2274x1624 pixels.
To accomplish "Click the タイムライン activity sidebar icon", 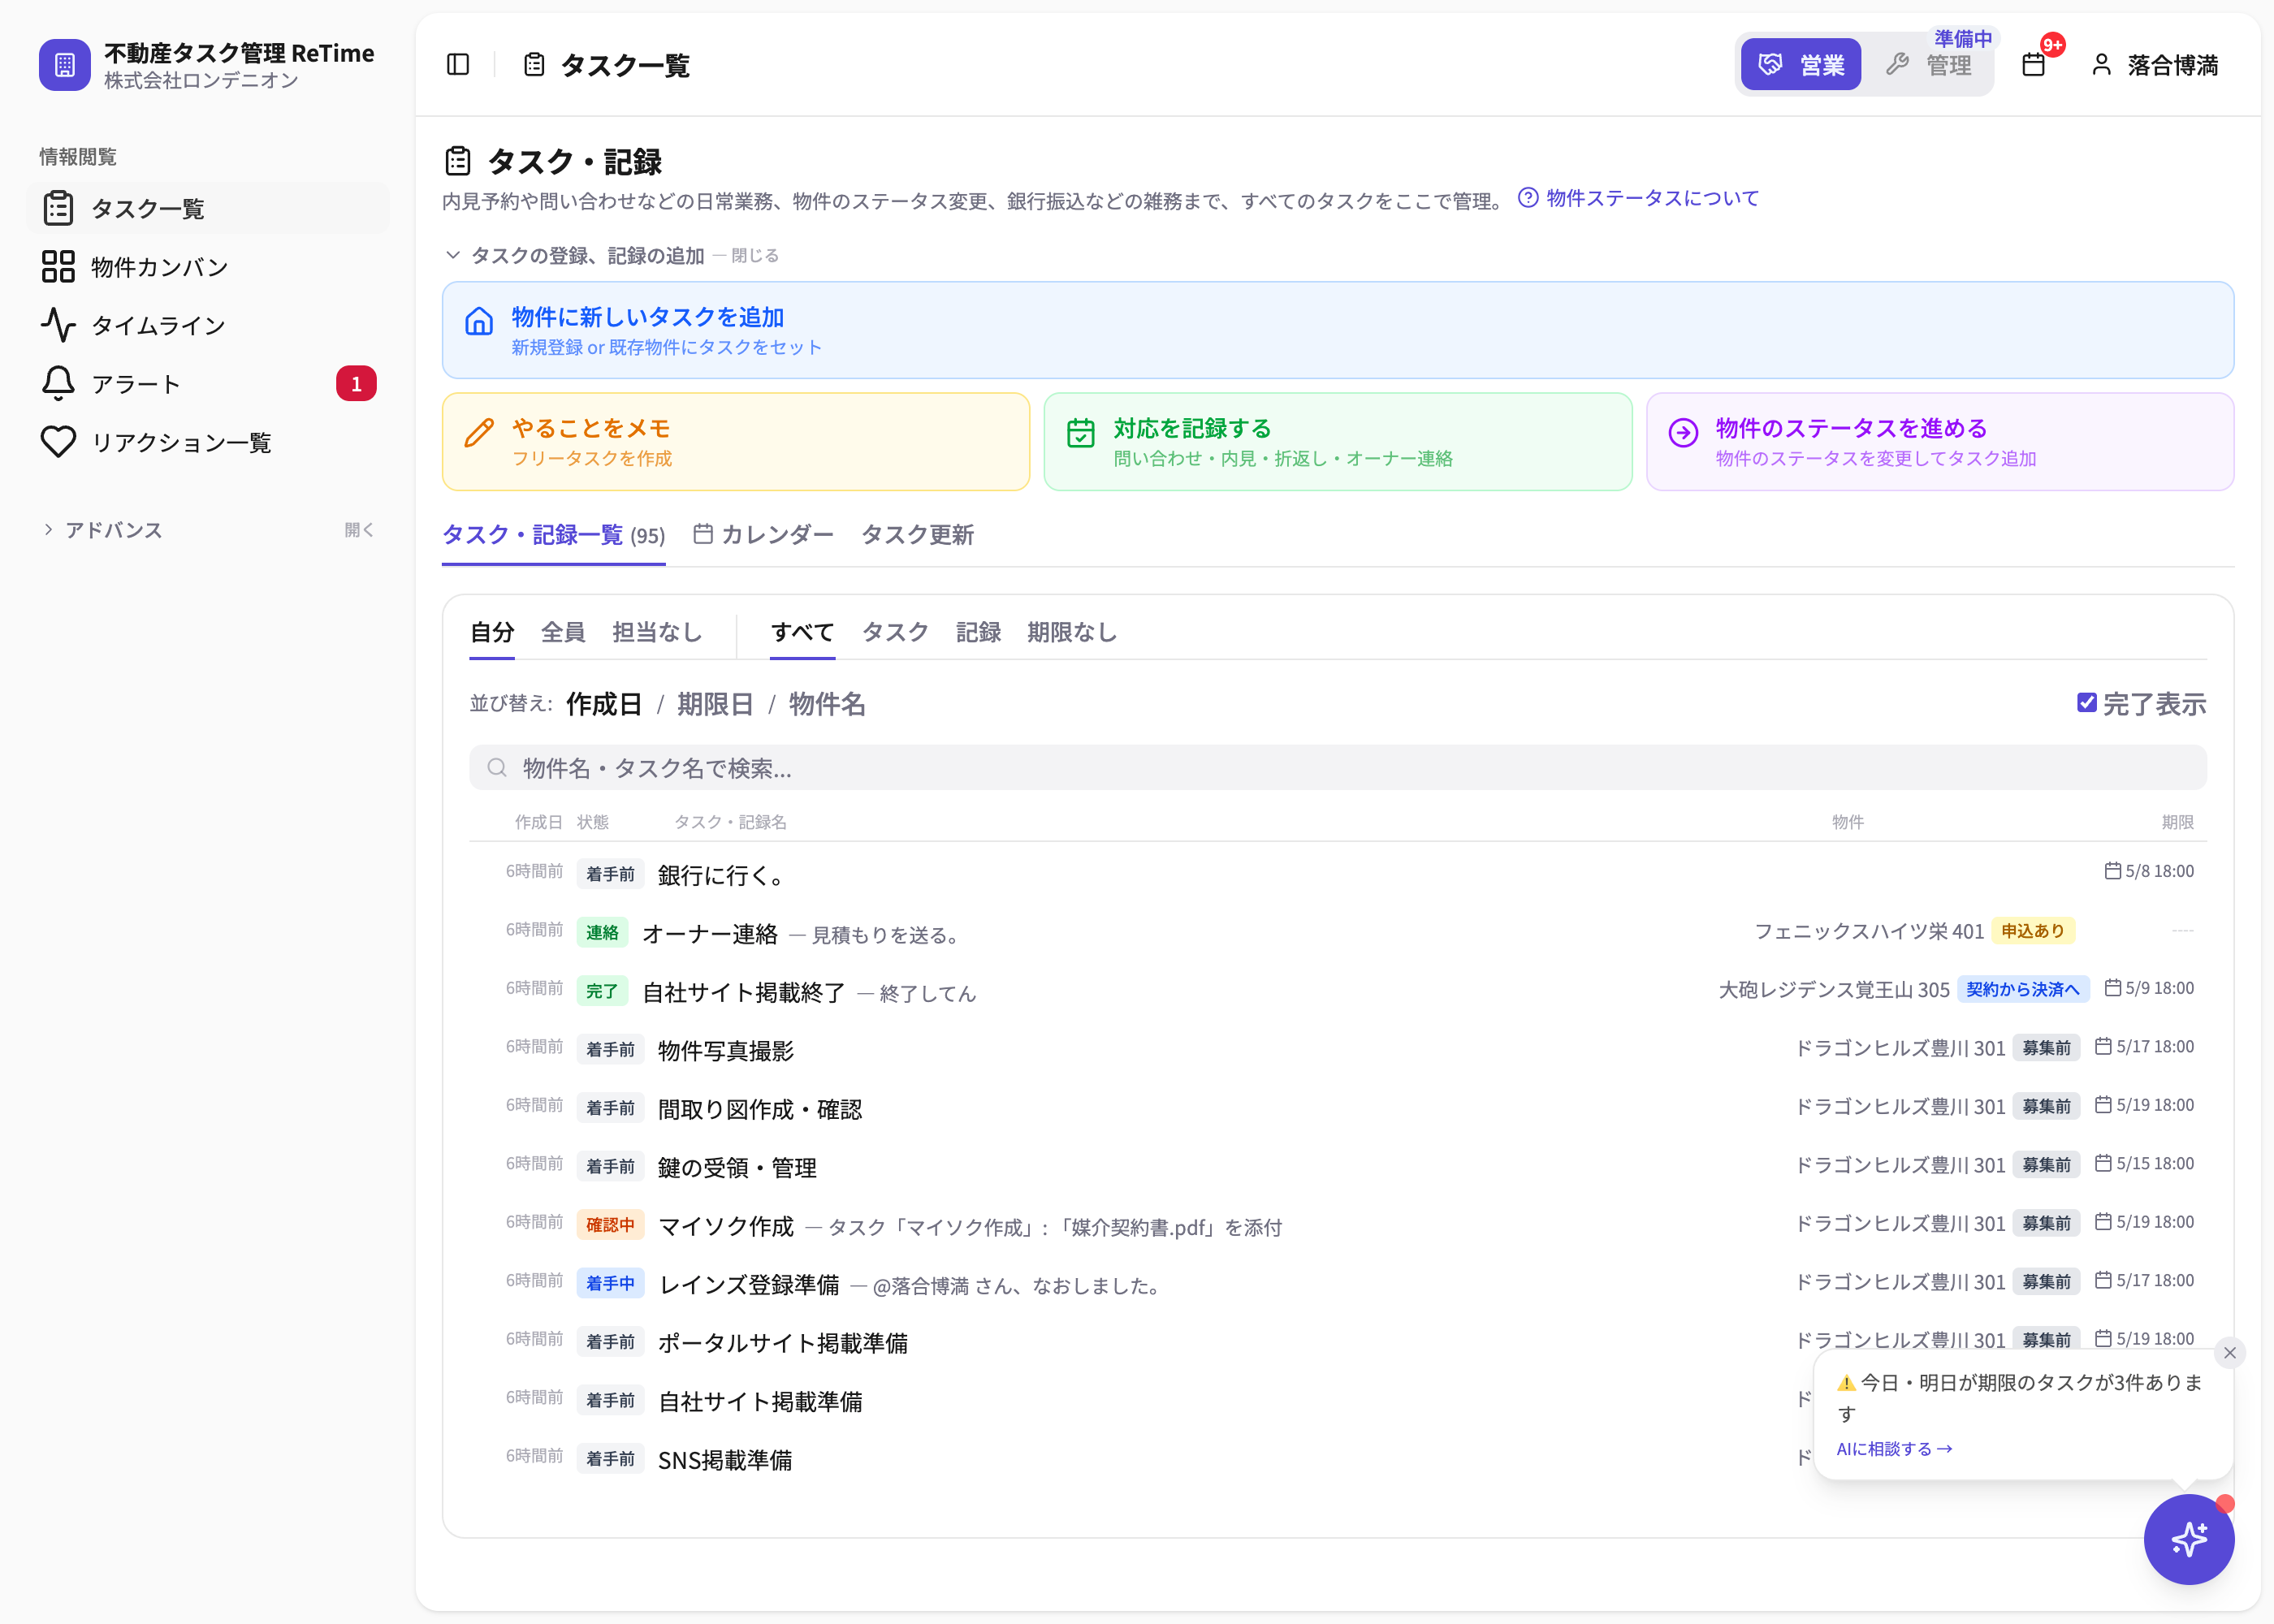I will [58, 325].
